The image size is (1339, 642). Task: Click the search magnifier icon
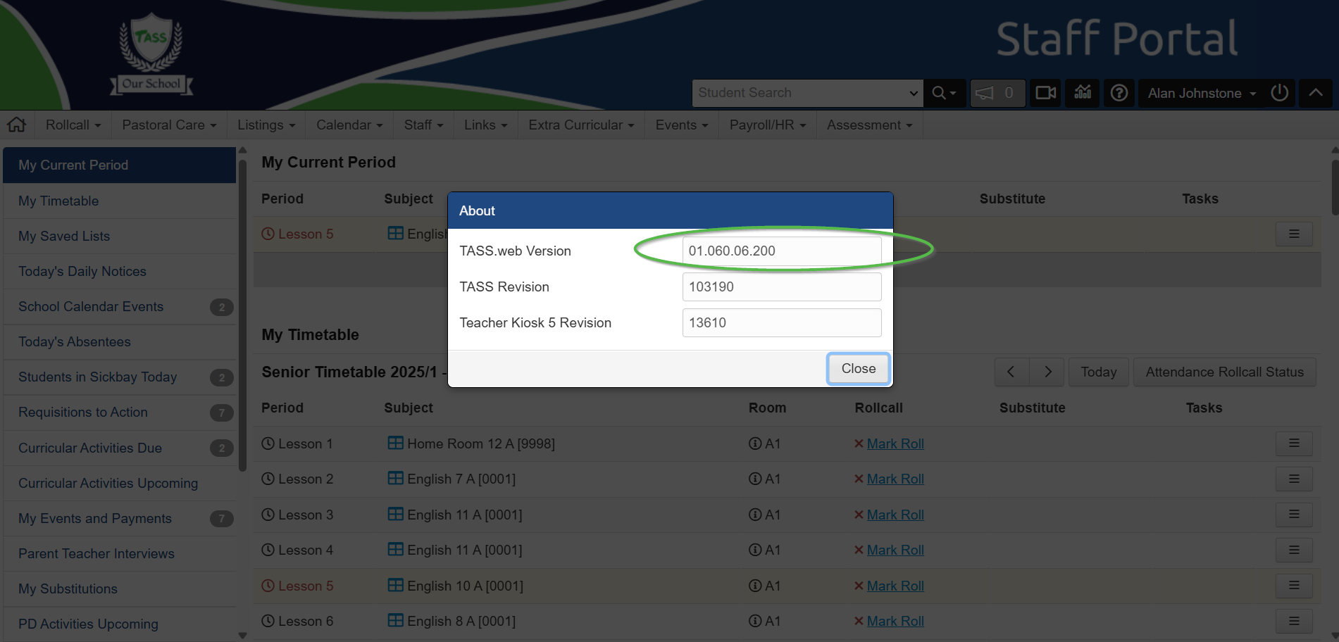tap(943, 93)
